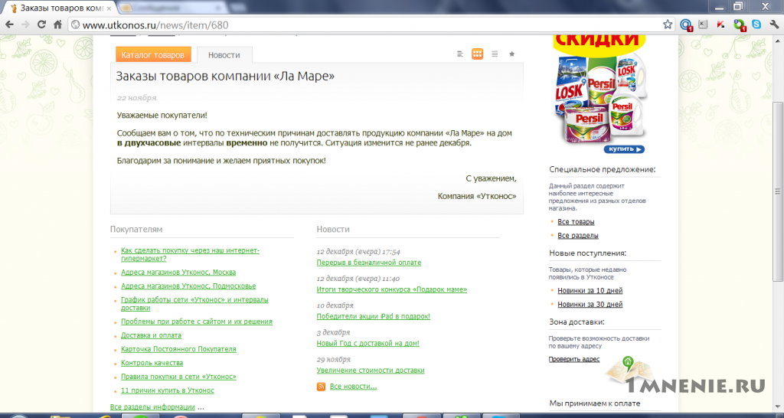The width and height of the screenshot is (784, 418).
Task: Open the browser home page icon
Action: [57, 24]
